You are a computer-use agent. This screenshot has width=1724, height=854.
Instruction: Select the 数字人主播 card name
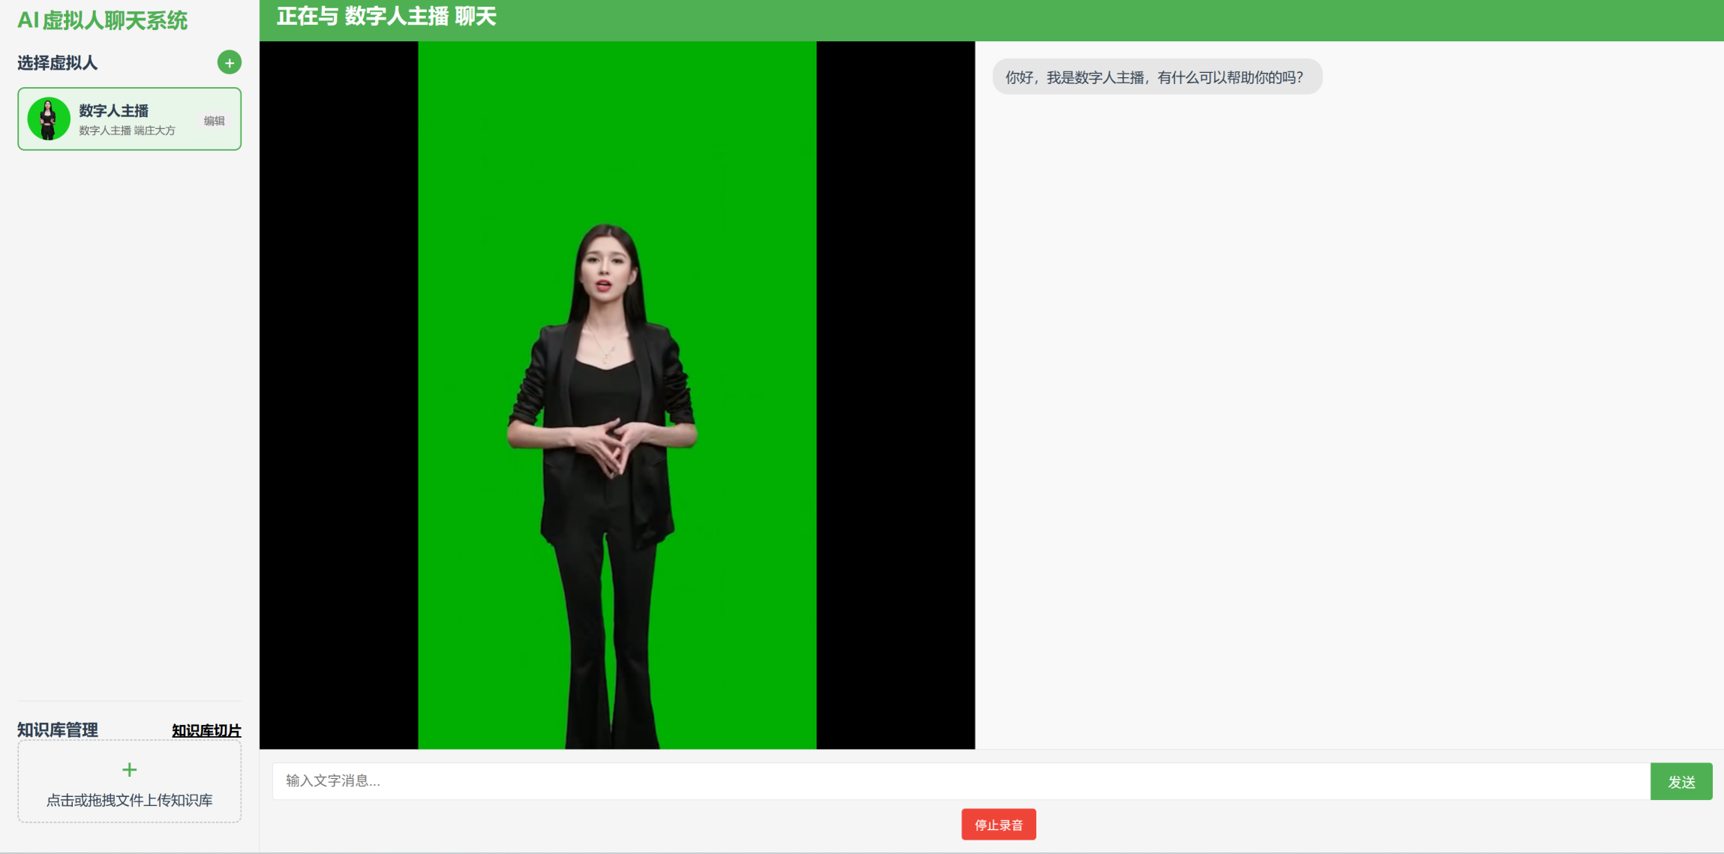[x=114, y=111]
